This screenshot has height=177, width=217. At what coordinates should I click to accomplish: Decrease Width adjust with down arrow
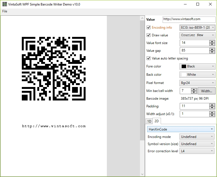(x=212, y=115)
